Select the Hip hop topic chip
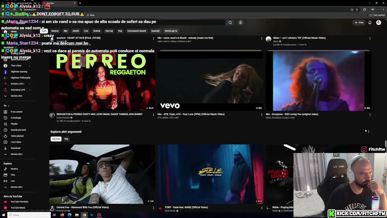 pos(56,139)
